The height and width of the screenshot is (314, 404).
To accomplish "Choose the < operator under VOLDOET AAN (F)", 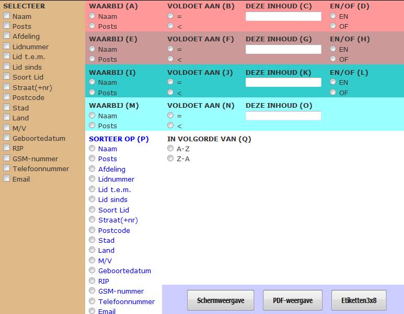I will click(x=170, y=59).
